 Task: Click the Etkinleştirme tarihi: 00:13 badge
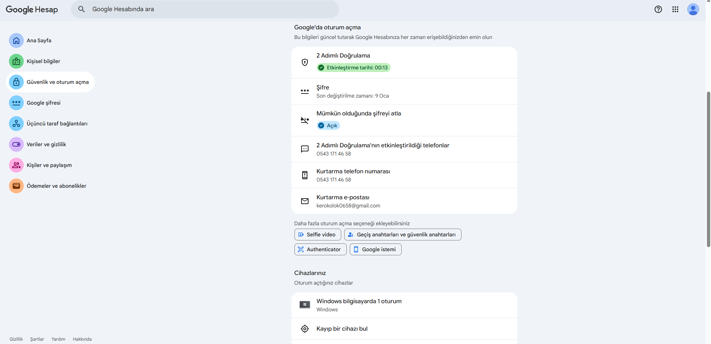tap(353, 68)
